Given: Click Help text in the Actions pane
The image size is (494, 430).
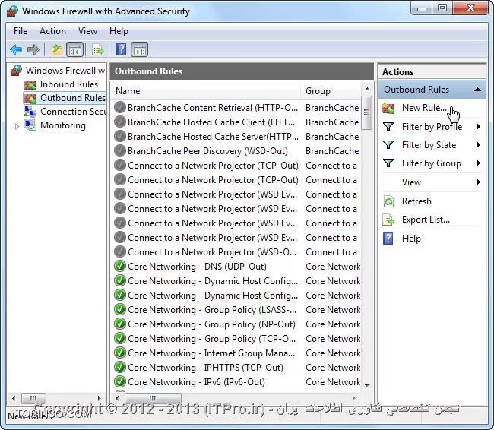Looking at the screenshot, I should pos(411,239).
